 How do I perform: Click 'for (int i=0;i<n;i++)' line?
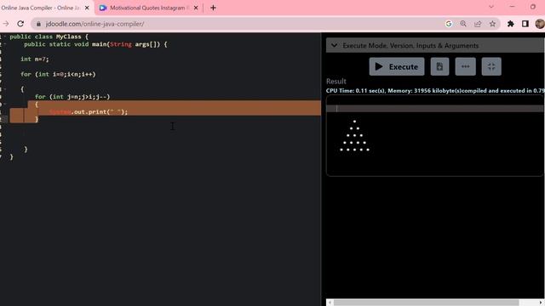coord(58,74)
